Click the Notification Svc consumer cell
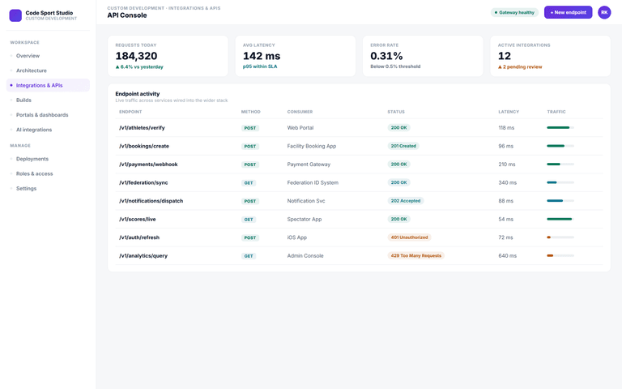 (x=306, y=201)
